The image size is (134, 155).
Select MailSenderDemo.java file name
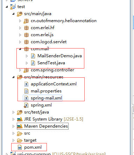(59, 56)
